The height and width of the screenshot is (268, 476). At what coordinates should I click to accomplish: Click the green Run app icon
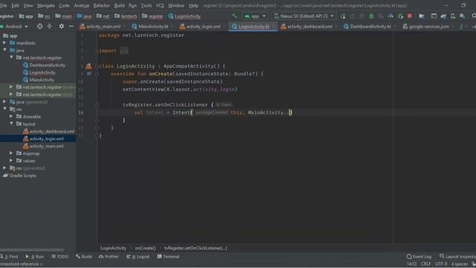click(343, 16)
